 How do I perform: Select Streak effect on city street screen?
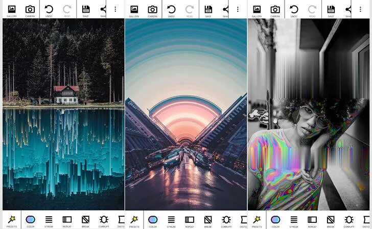[171, 221]
